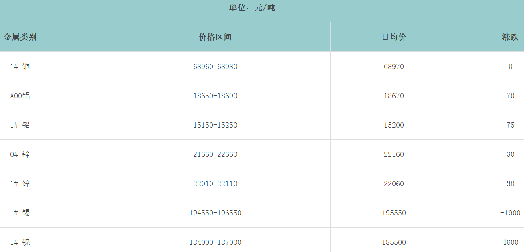524x252 pixels.
Task: Click the 价格区间 column header
Action: 215,37
